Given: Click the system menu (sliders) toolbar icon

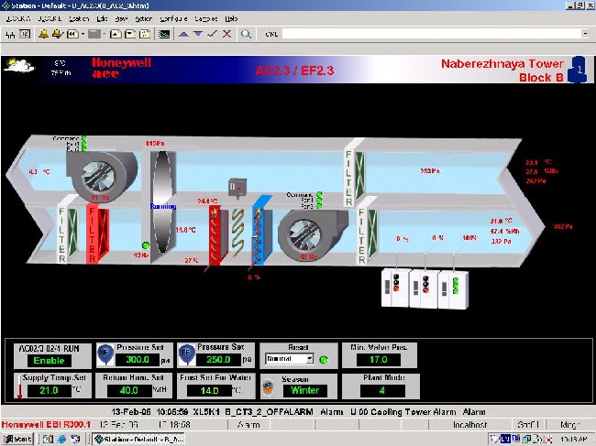Looking at the screenshot, I should [x=10, y=35].
